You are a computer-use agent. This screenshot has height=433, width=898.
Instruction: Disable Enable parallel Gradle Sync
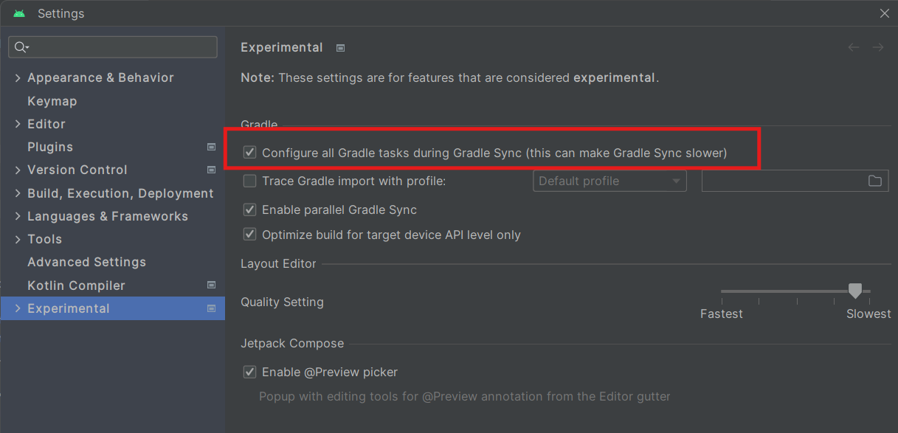click(249, 209)
